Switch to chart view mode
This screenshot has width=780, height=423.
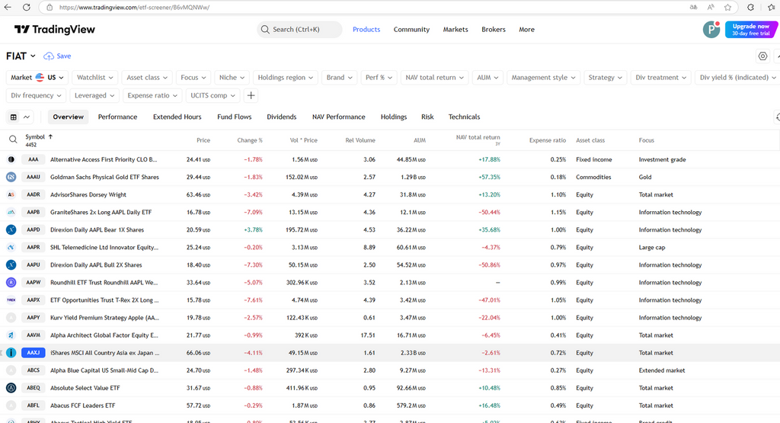click(27, 117)
